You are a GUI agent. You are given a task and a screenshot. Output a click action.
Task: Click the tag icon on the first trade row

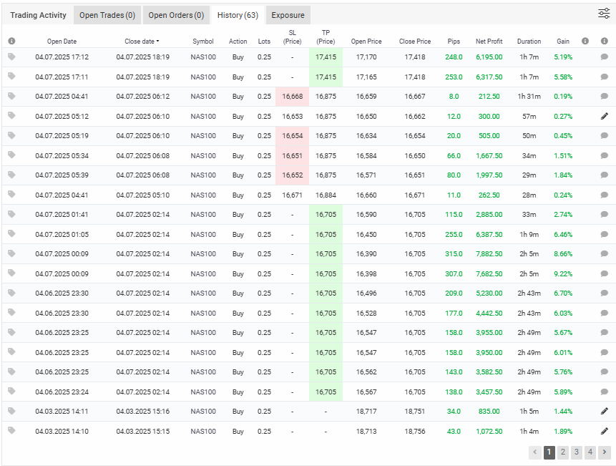pos(11,57)
